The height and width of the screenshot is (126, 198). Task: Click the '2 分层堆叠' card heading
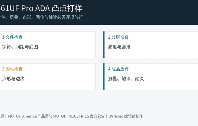coord(118,37)
